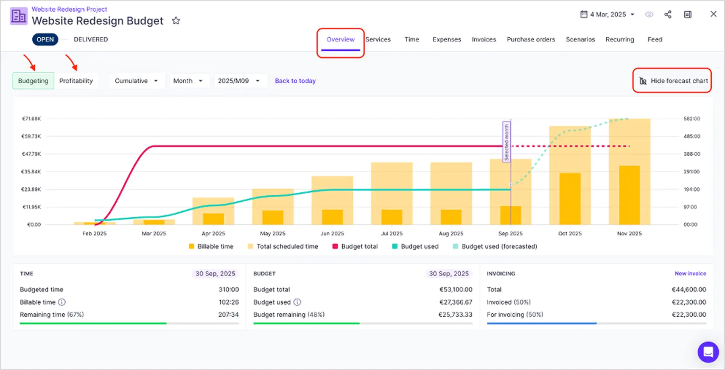The height and width of the screenshot is (370, 725).
Task: Switch to the Budgeting view
Action: 33,81
